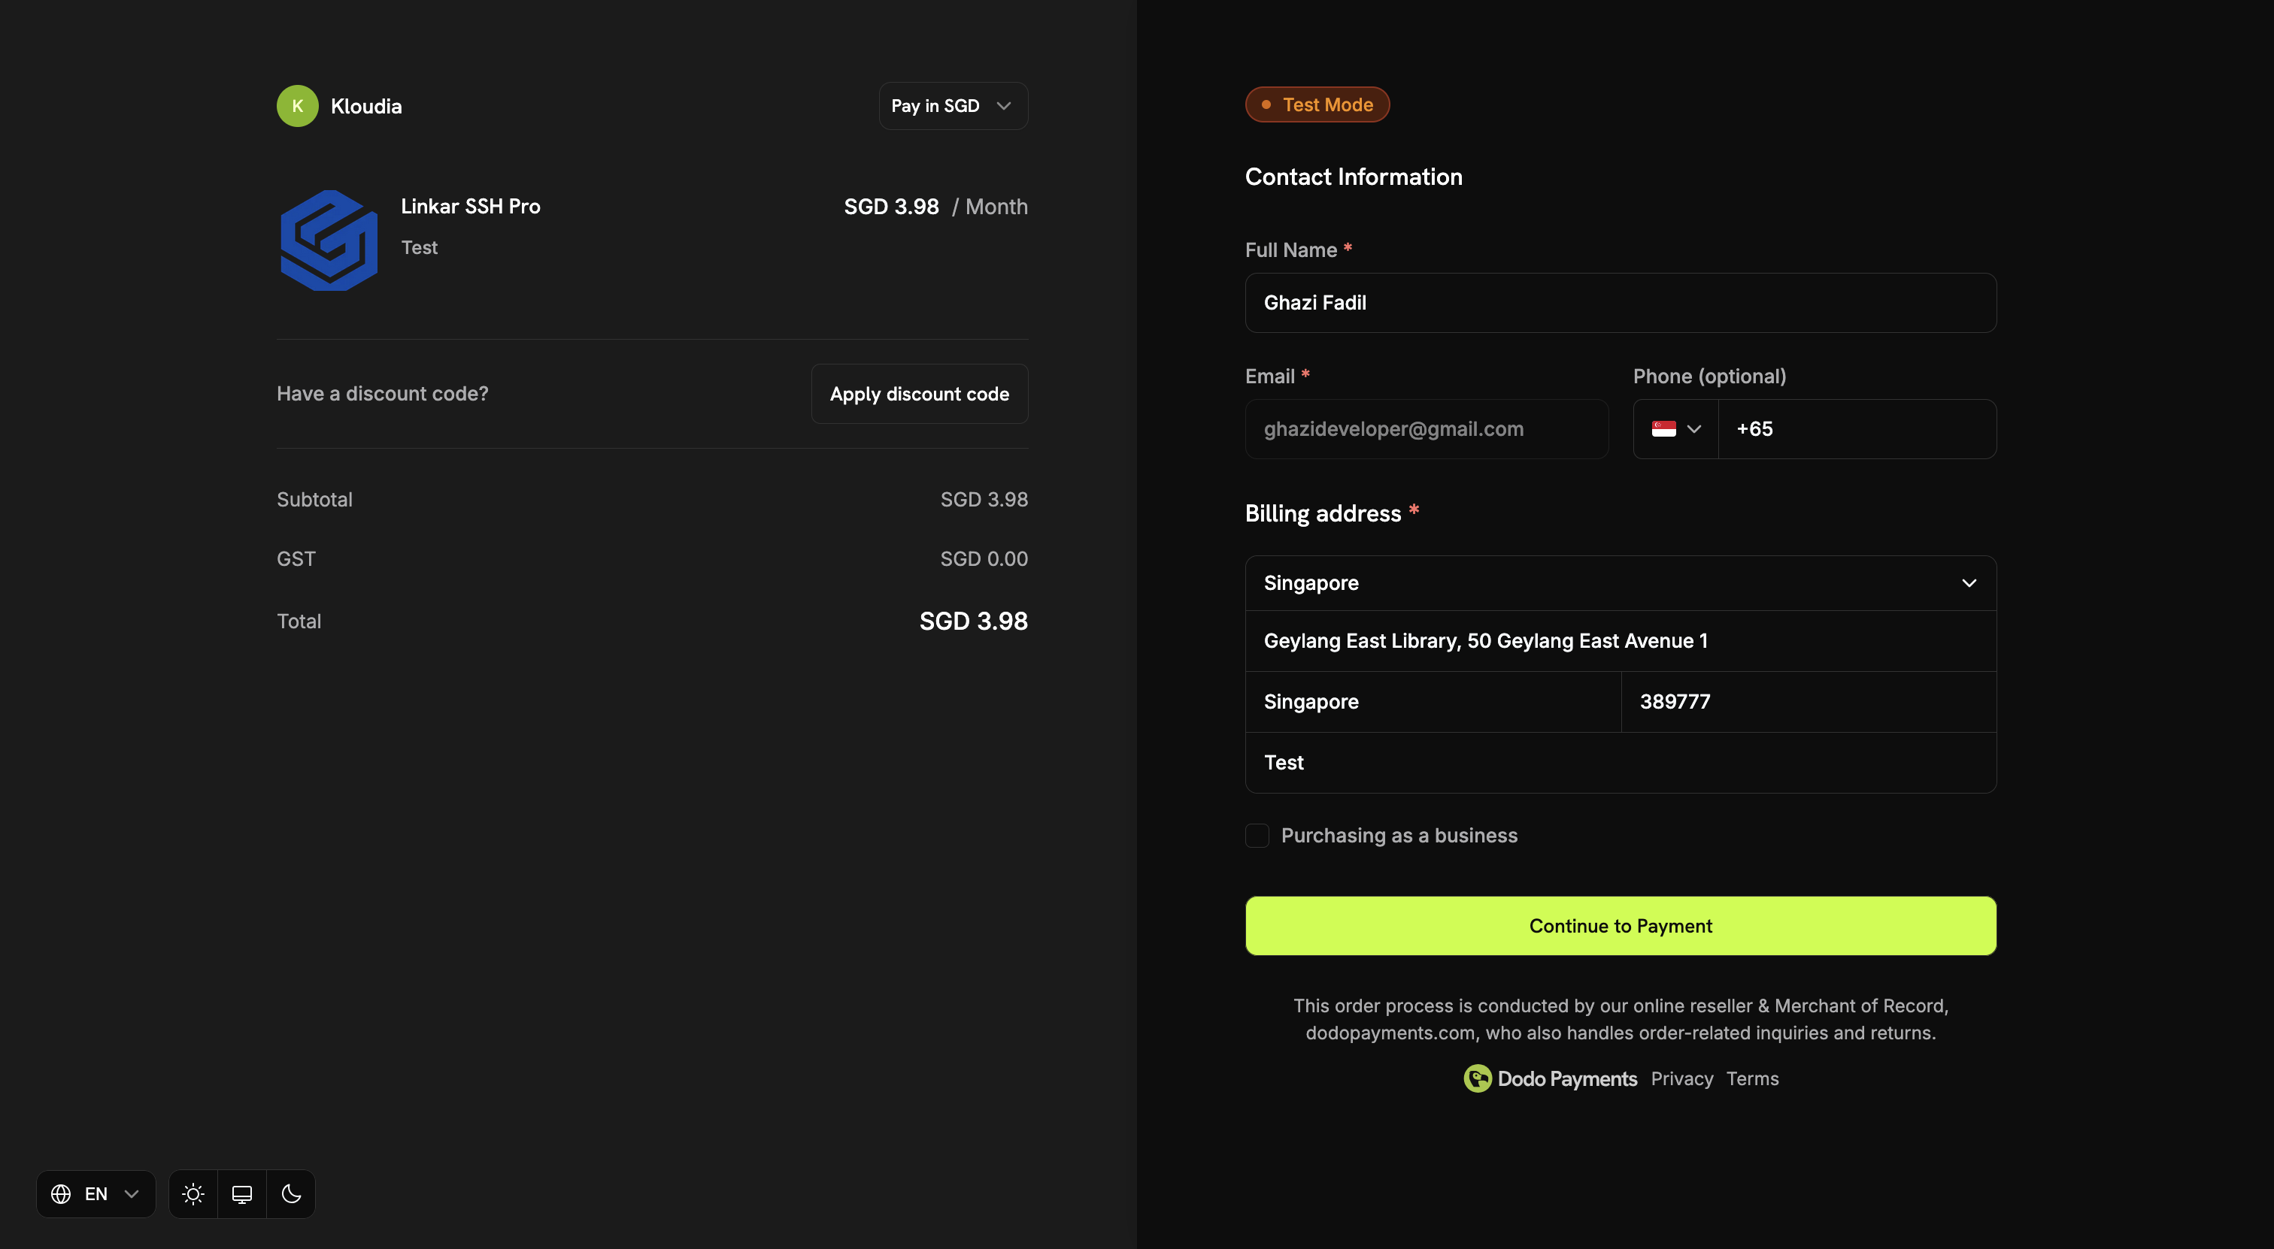Click the GST value SGD 0.00
Image resolution: width=2274 pixels, height=1249 pixels.
(984, 559)
